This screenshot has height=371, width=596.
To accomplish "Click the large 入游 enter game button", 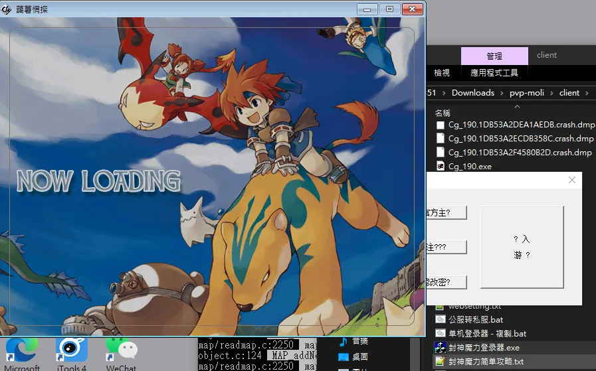I will pos(522,247).
